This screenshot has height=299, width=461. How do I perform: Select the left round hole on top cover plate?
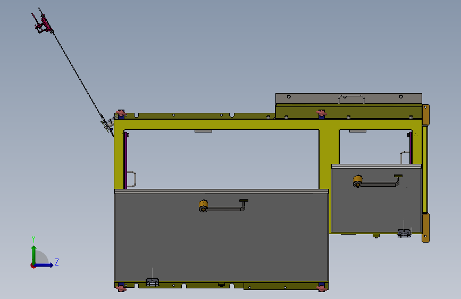pos(289,96)
